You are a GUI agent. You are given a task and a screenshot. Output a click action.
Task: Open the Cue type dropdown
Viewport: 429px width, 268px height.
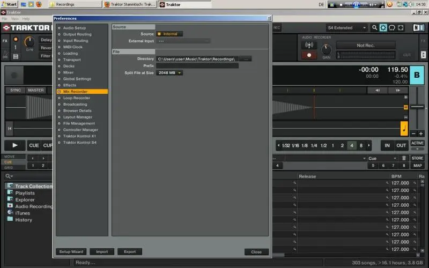coord(382,159)
